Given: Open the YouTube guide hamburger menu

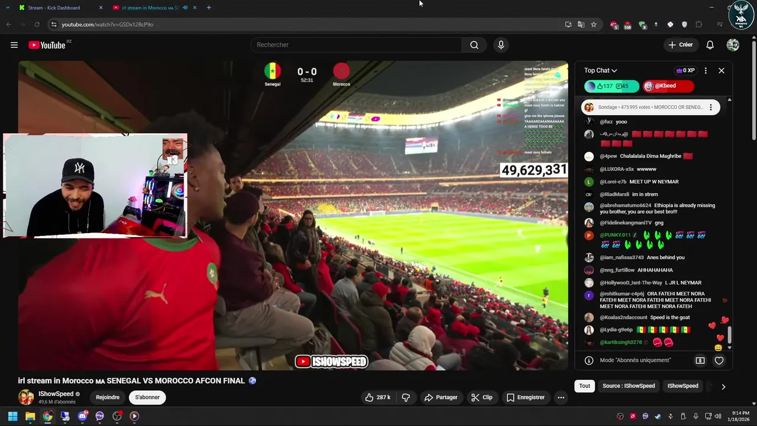Looking at the screenshot, I should click(x=14, y=45).
